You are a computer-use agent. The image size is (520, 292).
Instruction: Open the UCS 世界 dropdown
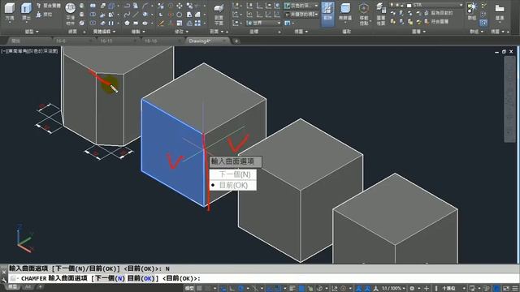[263, 24]
